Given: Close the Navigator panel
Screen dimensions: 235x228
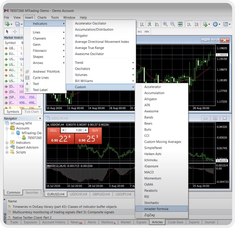Looking at the screenshot, I should 40,118.
